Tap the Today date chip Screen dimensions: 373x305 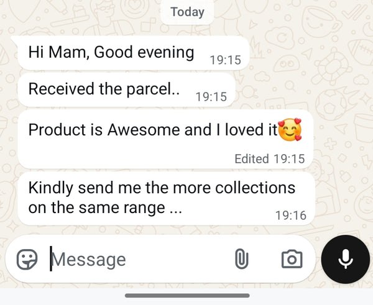[x=187, y=12]
